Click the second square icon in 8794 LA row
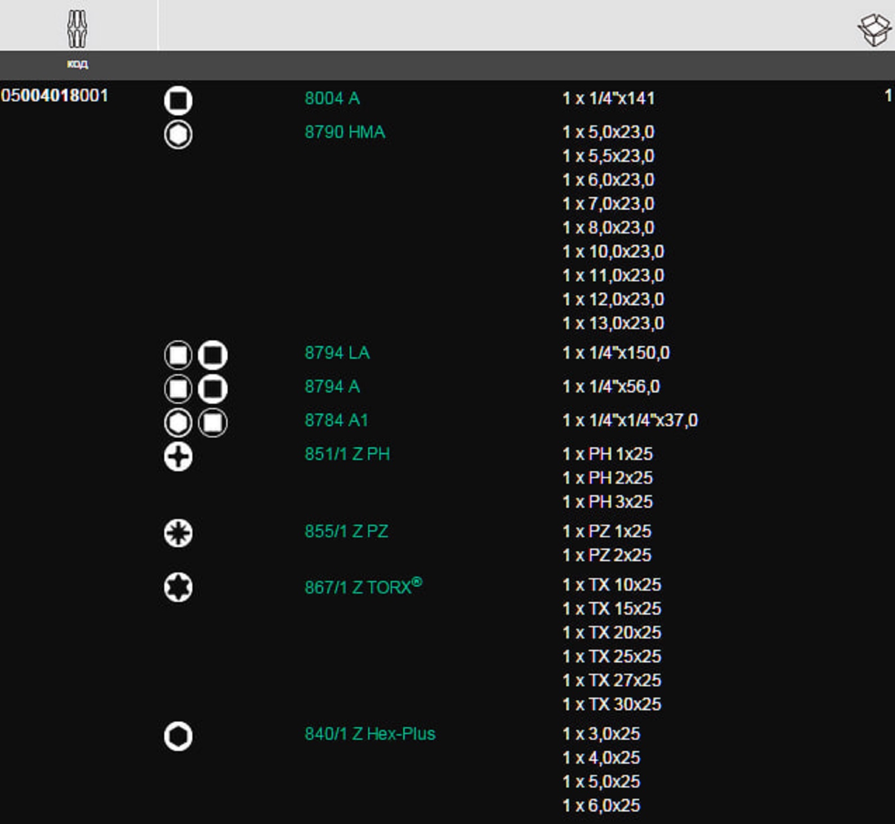 pos(213,355)
